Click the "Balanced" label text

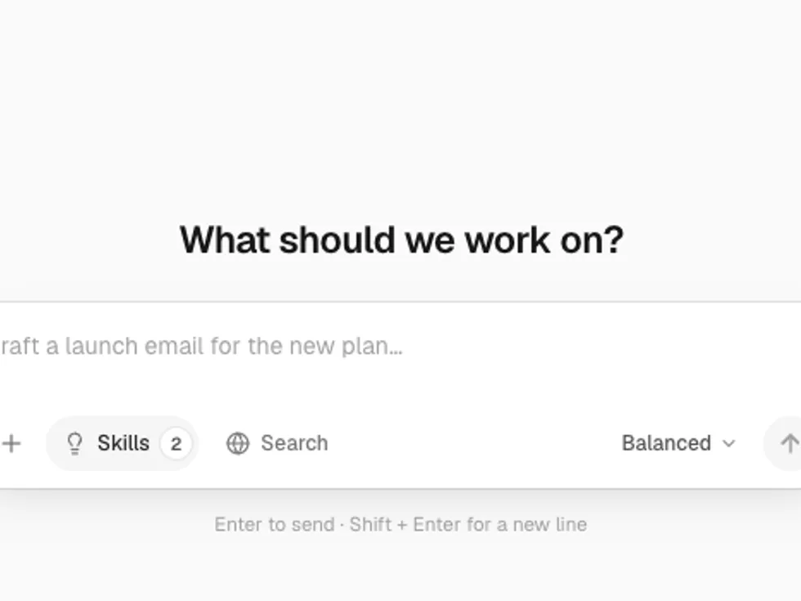(x=666, y=443)
